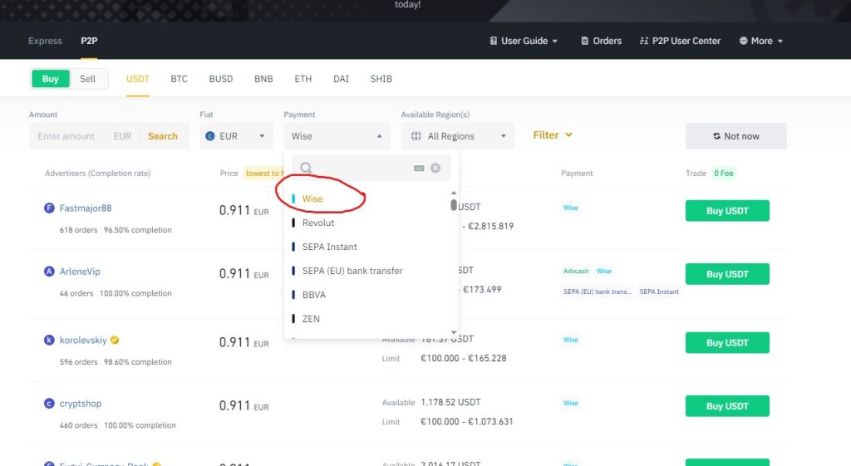Toggle to Sell mode
851x466 pixels.
coord(88,79)
